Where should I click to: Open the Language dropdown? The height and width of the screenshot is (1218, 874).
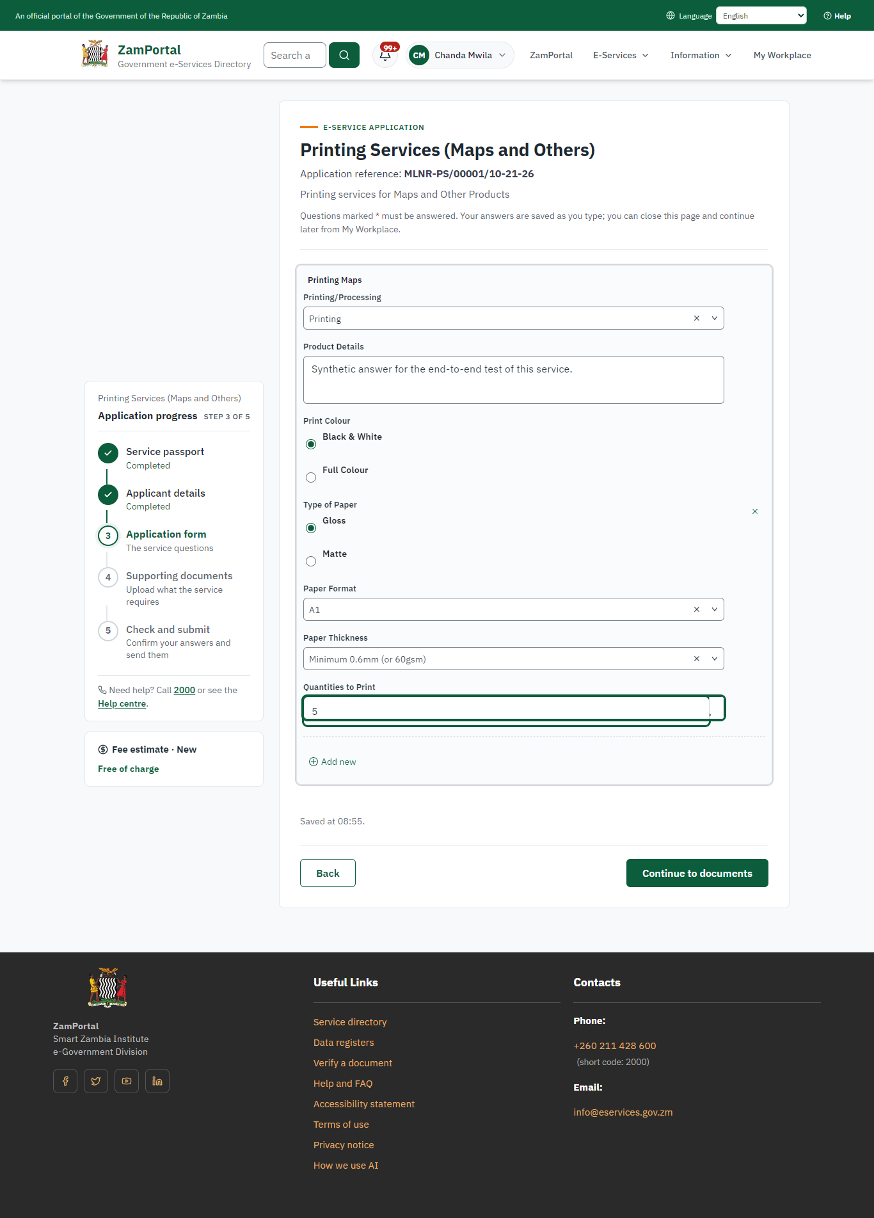(761, 16)
